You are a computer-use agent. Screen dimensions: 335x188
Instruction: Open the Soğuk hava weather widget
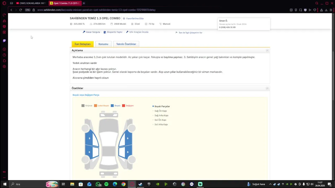click(x=256, y=184)
